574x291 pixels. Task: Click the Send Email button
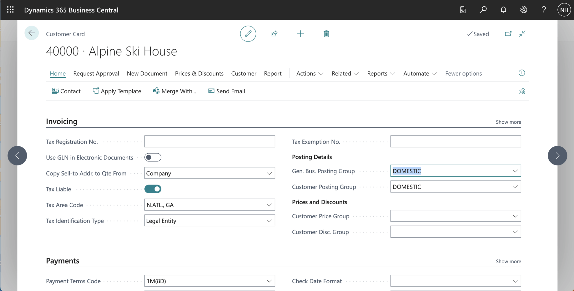pyautogui.click(x=227, y=91)
